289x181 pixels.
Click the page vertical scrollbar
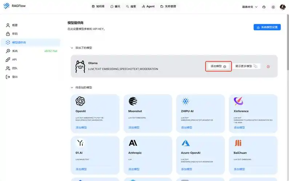point(288,42)
